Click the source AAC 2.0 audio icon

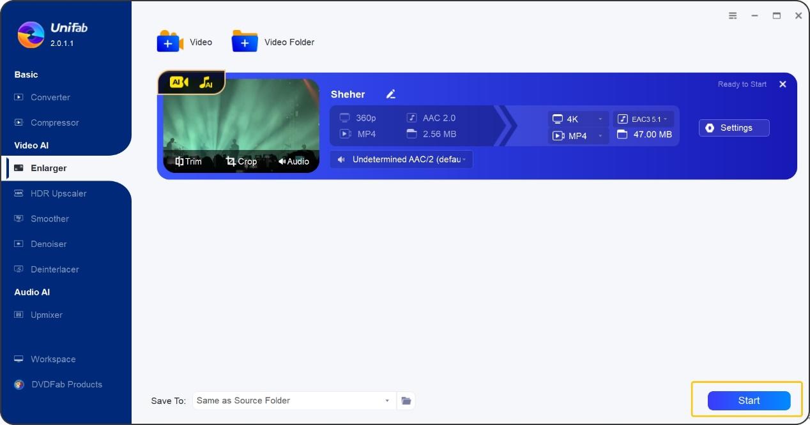point(412,118)
